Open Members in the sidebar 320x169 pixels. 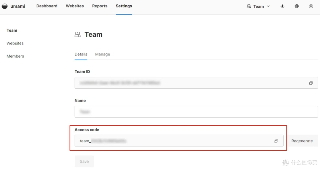click(15, 56)
